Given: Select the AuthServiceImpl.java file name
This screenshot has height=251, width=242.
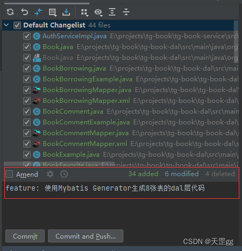Looking at the screenshot, I should pos(74,36).
